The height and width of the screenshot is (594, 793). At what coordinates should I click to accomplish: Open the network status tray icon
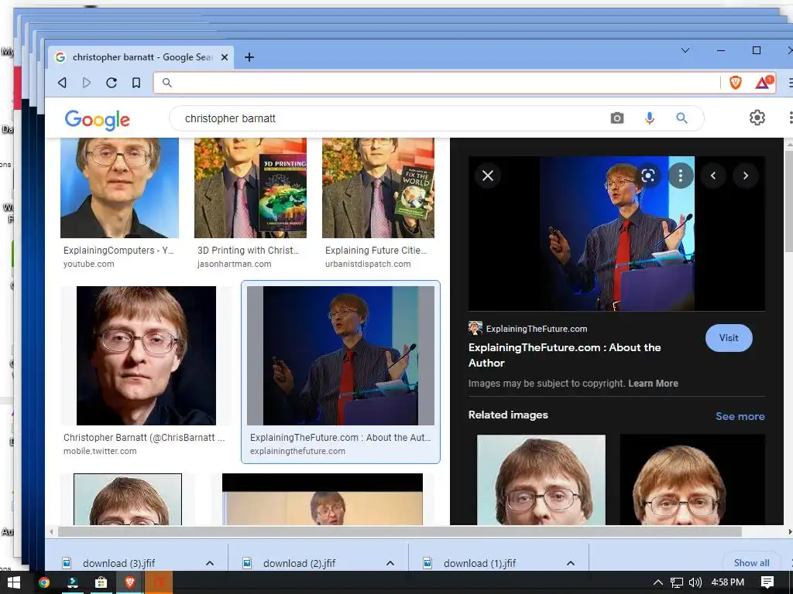[x=677, y=582]
